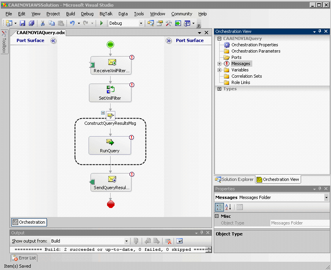Collapse the CAAENOVIAQuery root node

219,38
